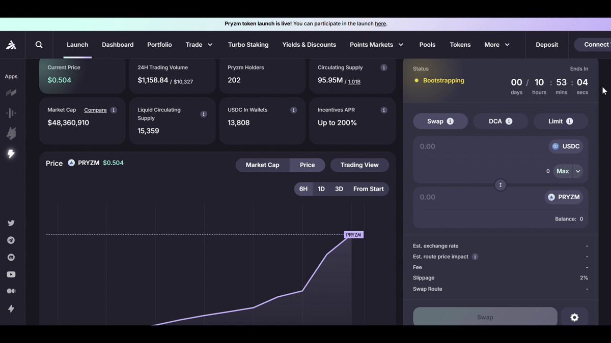
Task: Show Incentives APR info icon
Action: coord(384,110)
